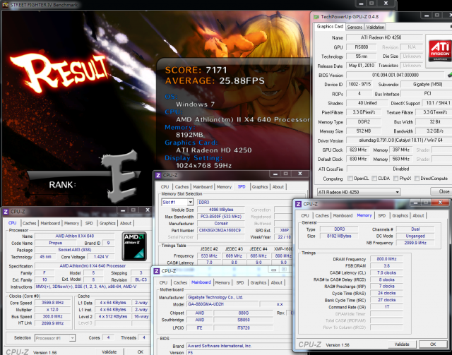452x355 pixels.
Task: Open Caches tab in CPU-Z processor window
Action: pyautogui.click(x=30, y=223)
